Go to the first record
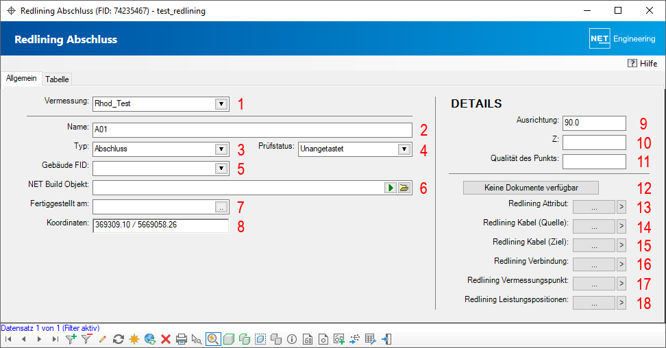Image resolution: width=666 pixels, height=348 pixels. tap(8, 339)
